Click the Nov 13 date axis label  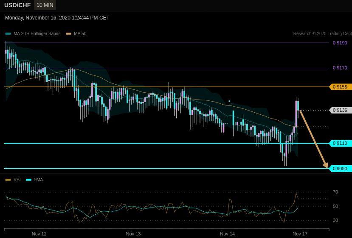point(133,234)
